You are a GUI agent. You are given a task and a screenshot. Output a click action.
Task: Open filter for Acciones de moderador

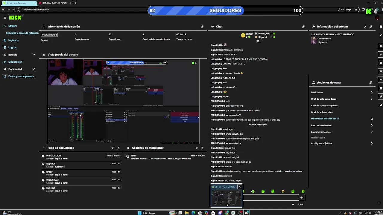197,148
